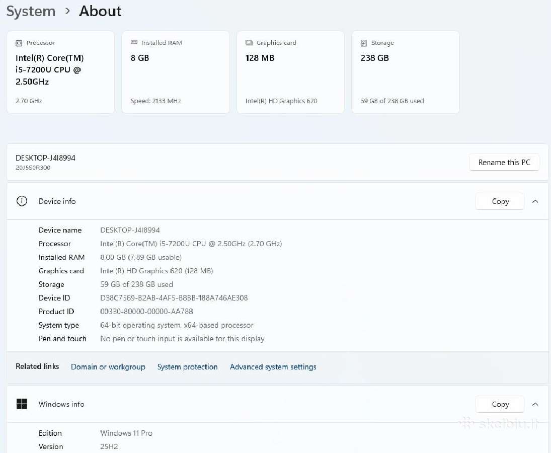Open Advanced system settings link
Viewport: 551px width, 453px height.
click(x=273, y=367)
